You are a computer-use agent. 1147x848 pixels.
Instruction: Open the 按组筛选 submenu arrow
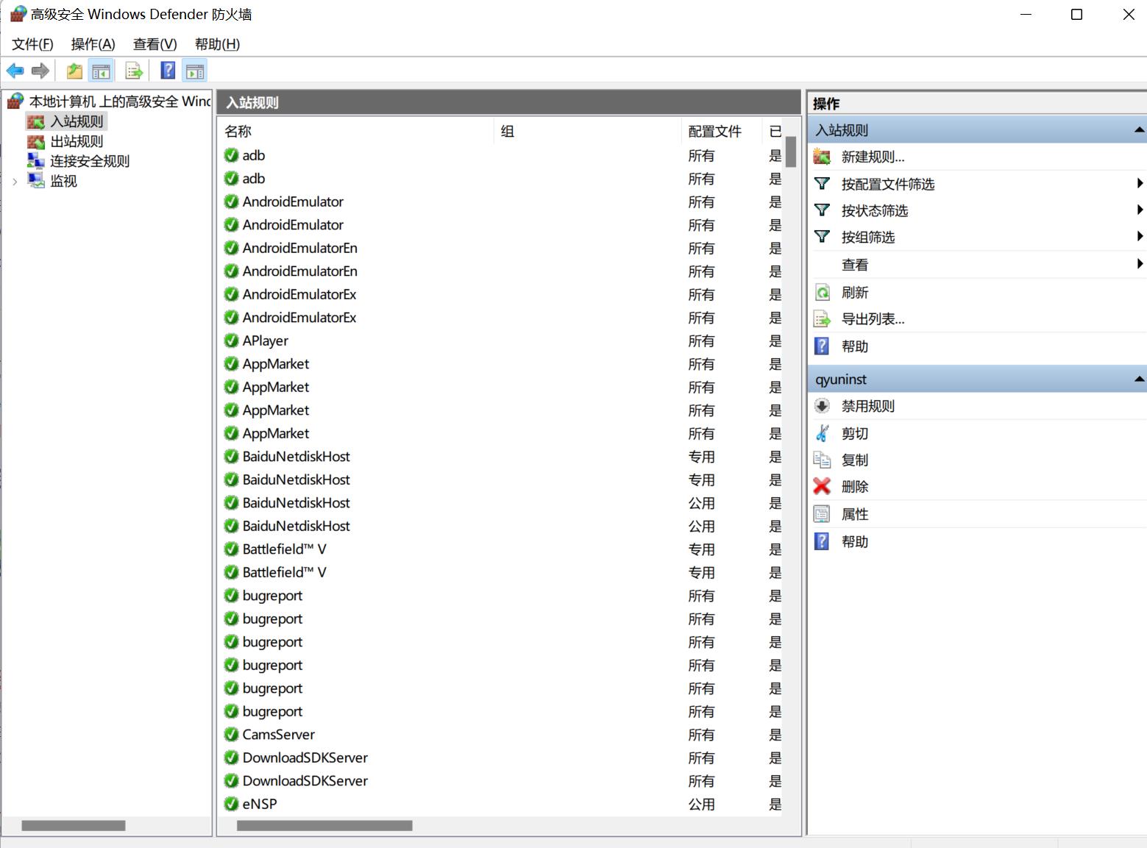click(x=1140, y=236)
